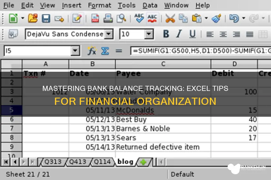Screen dimensions: 271x180
Task: Select column C header
Action: coord(163,64)
